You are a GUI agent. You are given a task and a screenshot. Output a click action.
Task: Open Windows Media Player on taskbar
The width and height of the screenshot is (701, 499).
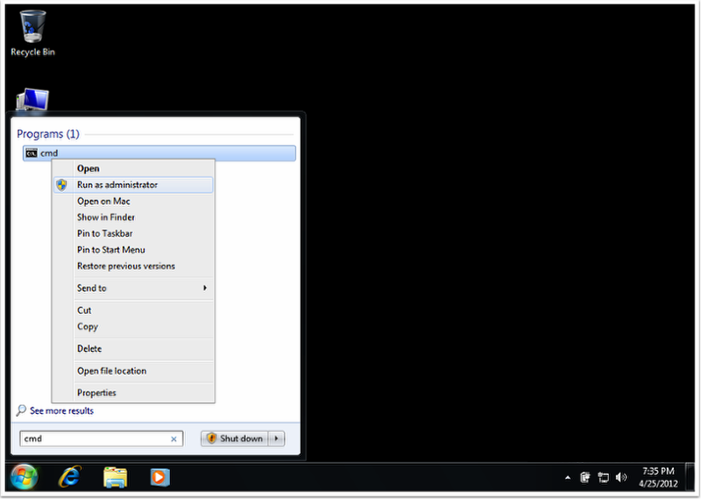point(160,477)
